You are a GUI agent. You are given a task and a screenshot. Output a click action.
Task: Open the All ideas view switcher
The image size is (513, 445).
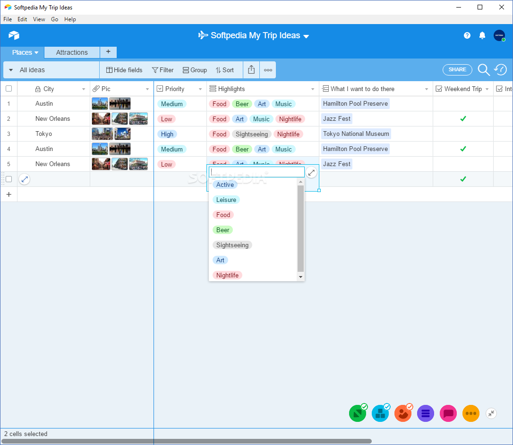tap(51, 70)
